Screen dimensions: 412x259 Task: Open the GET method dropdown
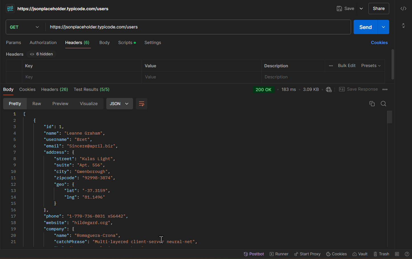[25, 27]
